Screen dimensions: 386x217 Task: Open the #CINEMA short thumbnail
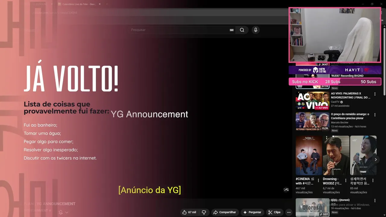(309, 155)
